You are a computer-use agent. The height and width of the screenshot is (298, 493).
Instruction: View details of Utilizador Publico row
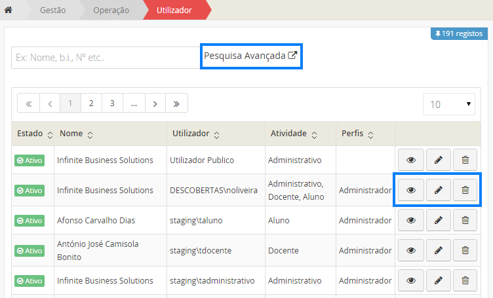point(411,160)
